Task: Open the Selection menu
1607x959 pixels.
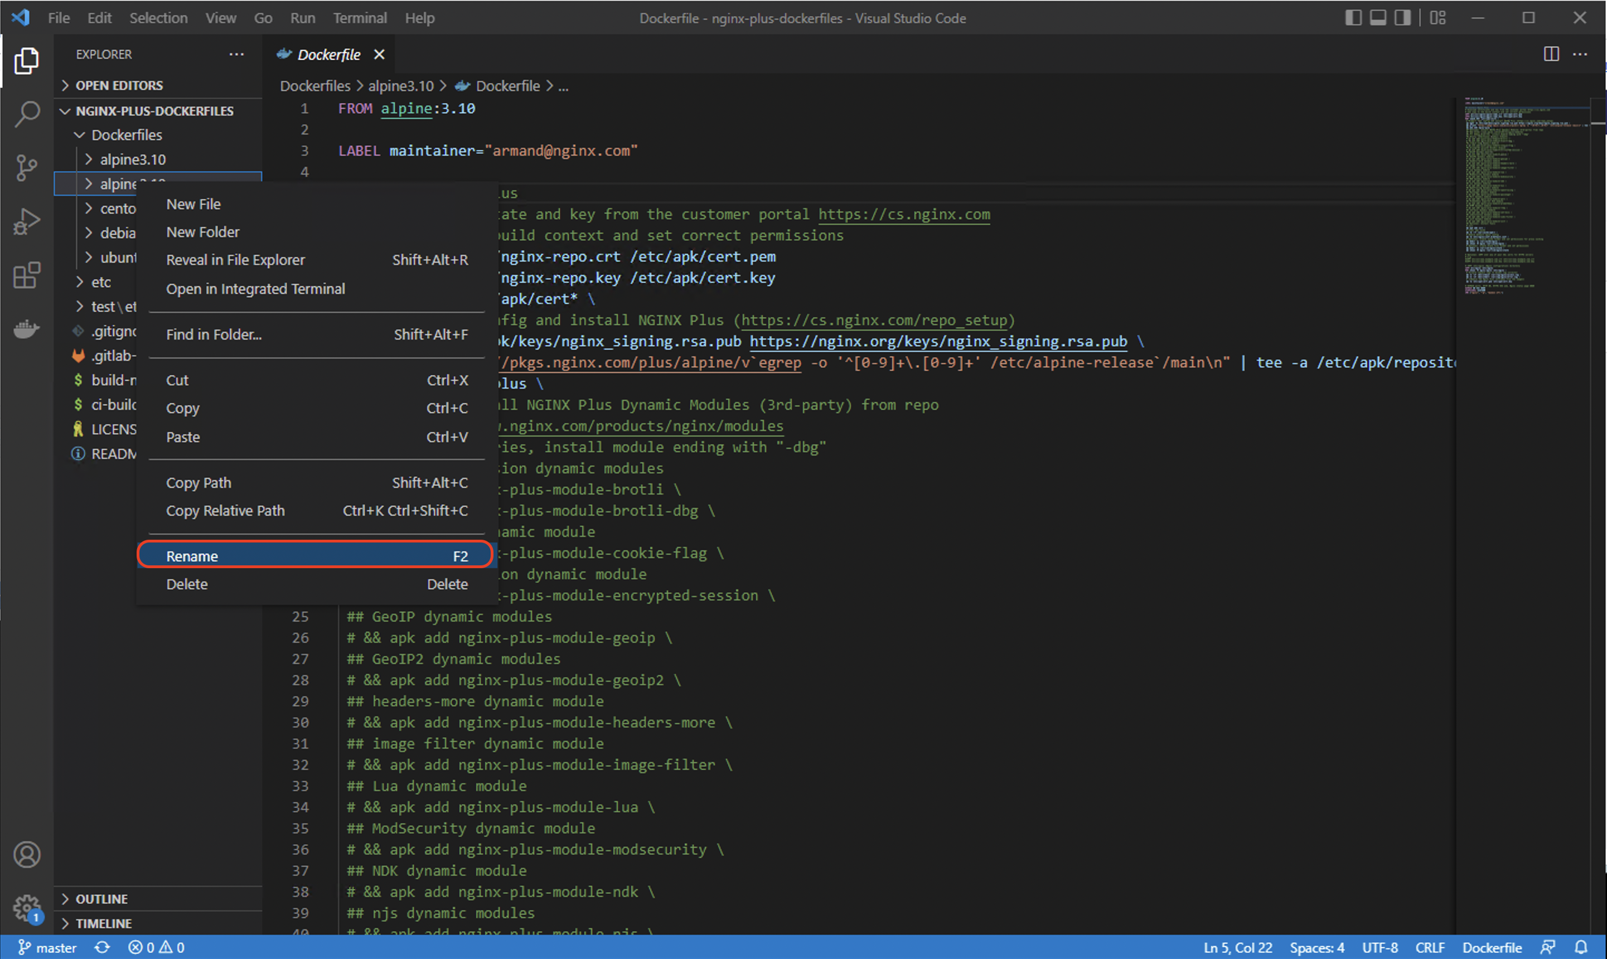Action: click(158, 18)
